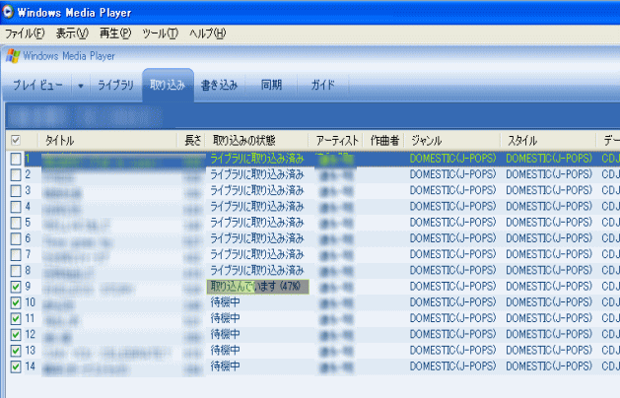The width and height of the screenshot is (620, 398).
Task: Click the track 9 ripping progress bar (47%)
Action: coord(258,287)
